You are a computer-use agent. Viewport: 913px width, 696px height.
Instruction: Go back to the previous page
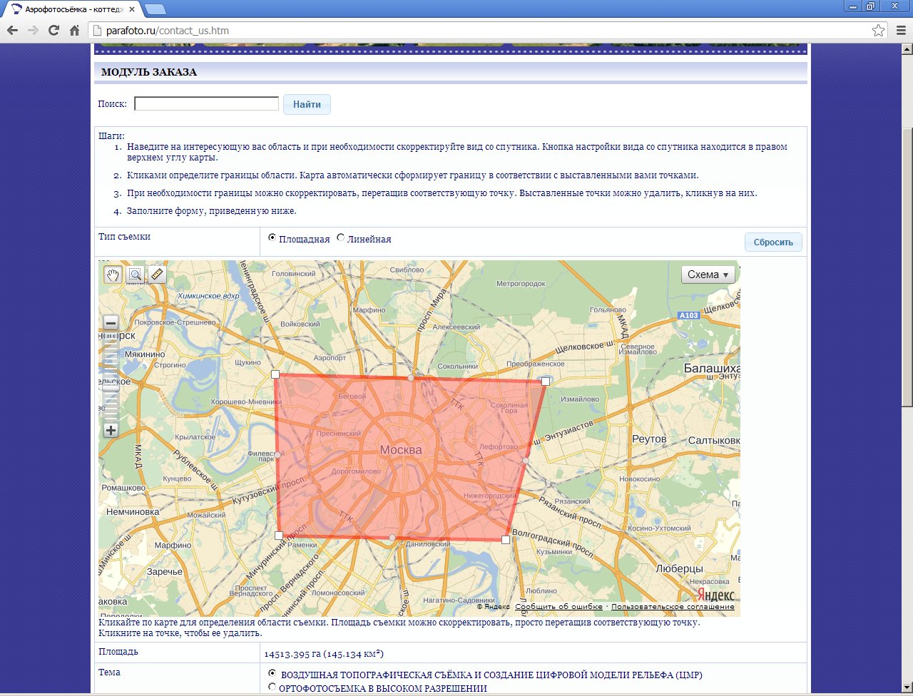click(12, 31)
